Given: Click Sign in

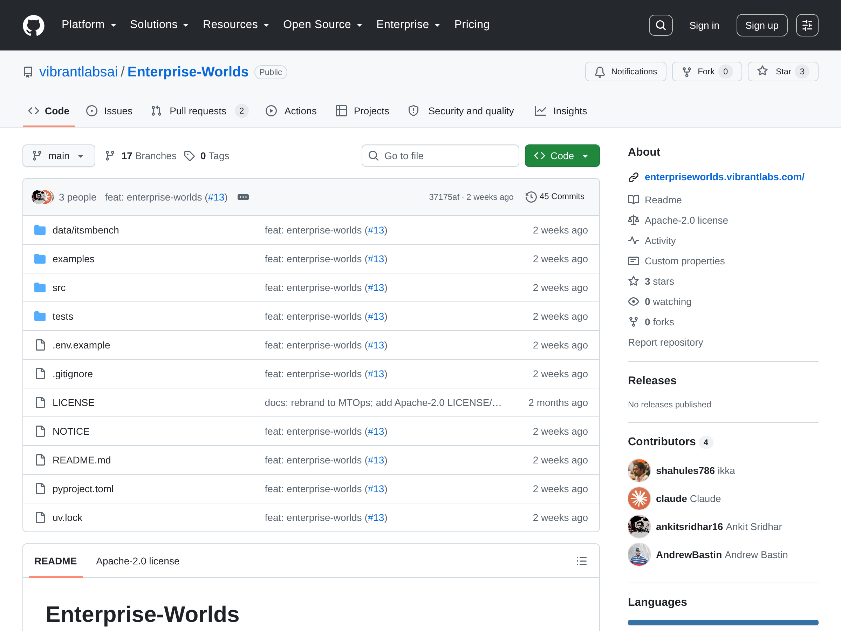Looking at the screenshot, I should (x=704, y=26).
